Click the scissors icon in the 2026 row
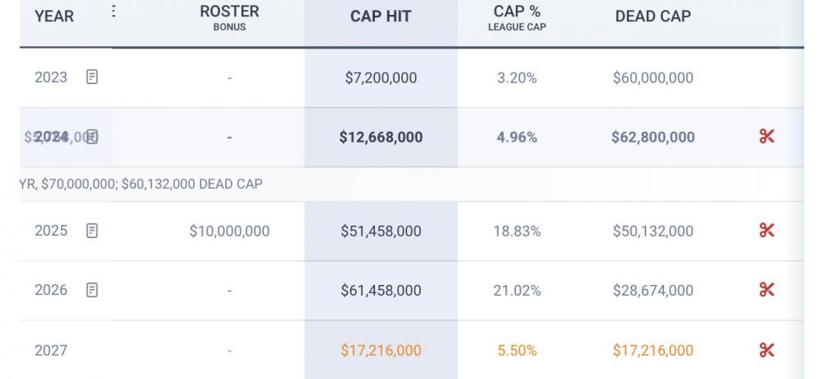 coord(766,290)
